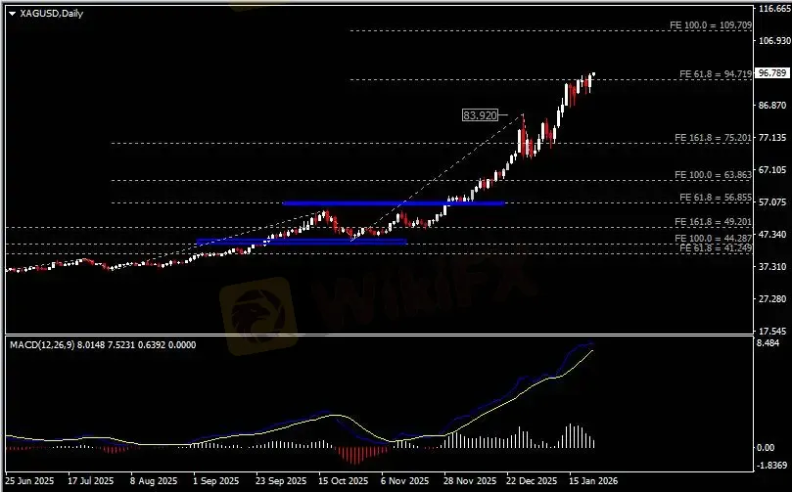The width and height of the screenshot is (792, 492).
Task: Click the MACD scale value 8.484
Action: pos(769,343)
